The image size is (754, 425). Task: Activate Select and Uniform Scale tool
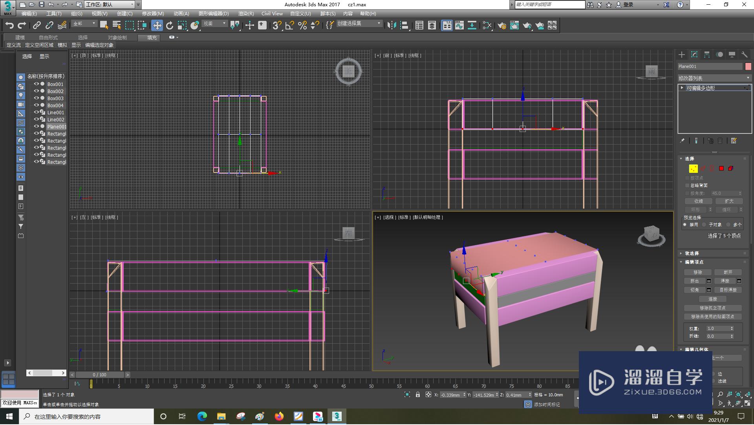pyautogui.click(x=182, y=26)
